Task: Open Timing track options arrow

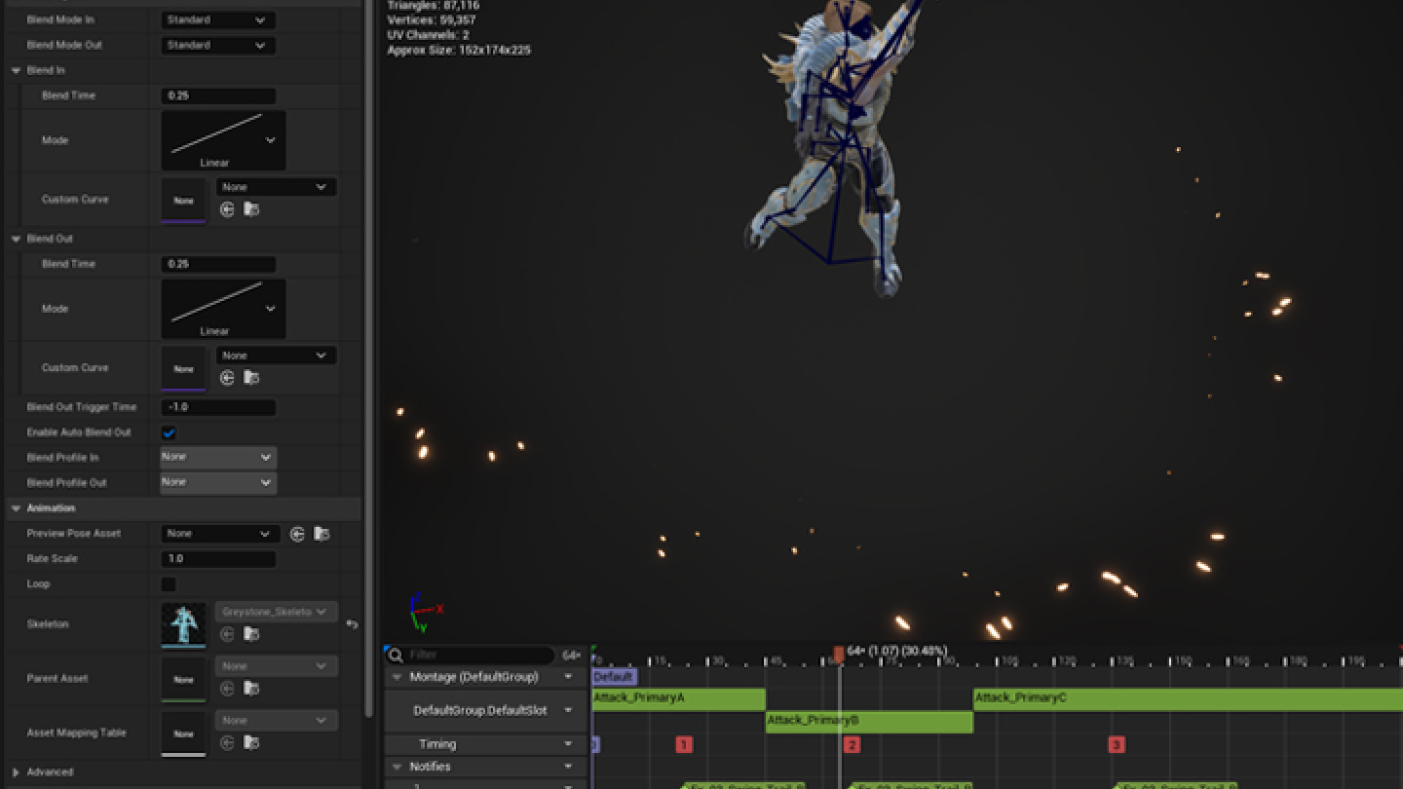Action: 568,744
